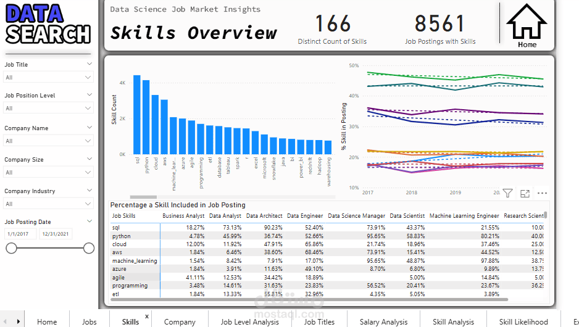Sort by Data Architect column header
This screenshot has height=327, width=579.
click(264, 216)
